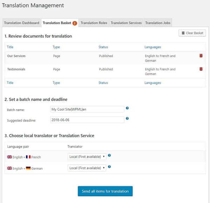
Task: Remove Testimonials row with trash icon
Action: point(201,69)
